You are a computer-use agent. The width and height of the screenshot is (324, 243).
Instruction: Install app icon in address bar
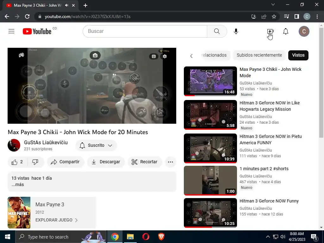(x=254, y=16)
